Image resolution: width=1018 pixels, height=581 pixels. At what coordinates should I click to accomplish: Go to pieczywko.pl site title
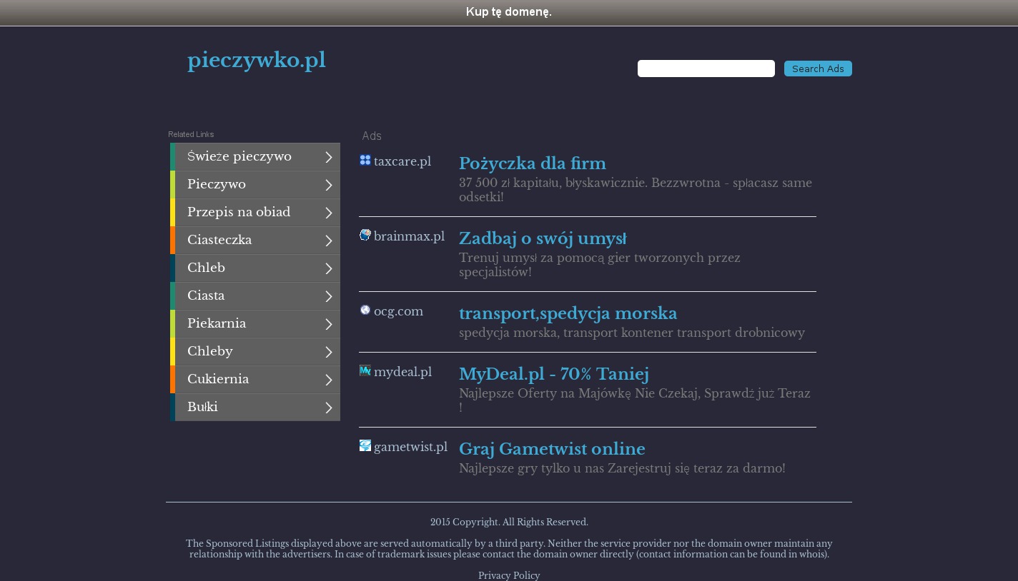coord(256,61)
